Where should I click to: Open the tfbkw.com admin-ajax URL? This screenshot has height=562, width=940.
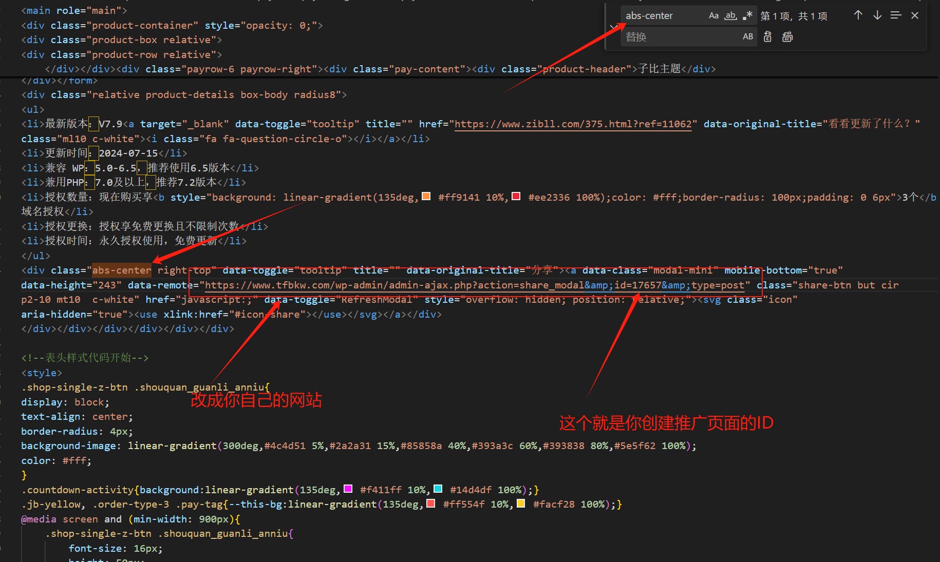click(475, 285)
